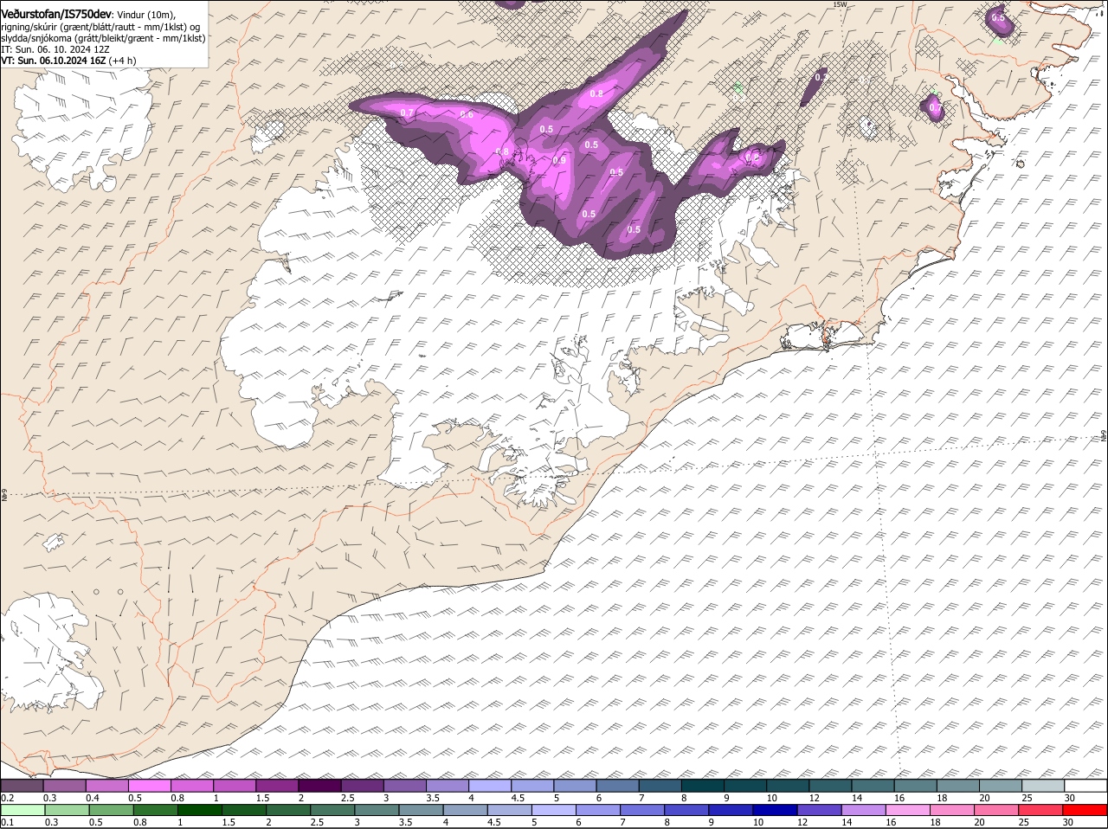The image size is (1108, 829).
Task: Click the 4.5–5 lavender swatch in lower legend
Action: [x=512, y=810]
